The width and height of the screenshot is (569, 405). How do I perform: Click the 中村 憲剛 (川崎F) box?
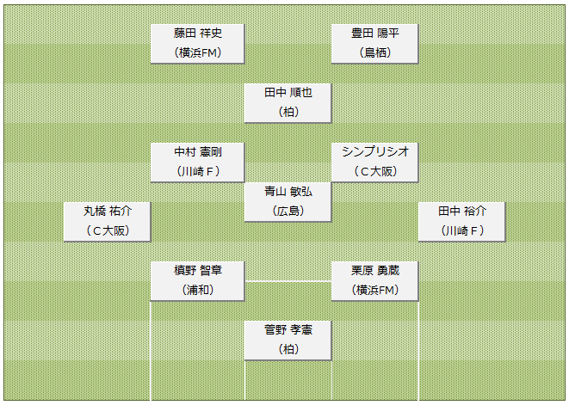[x=197, y=162]
